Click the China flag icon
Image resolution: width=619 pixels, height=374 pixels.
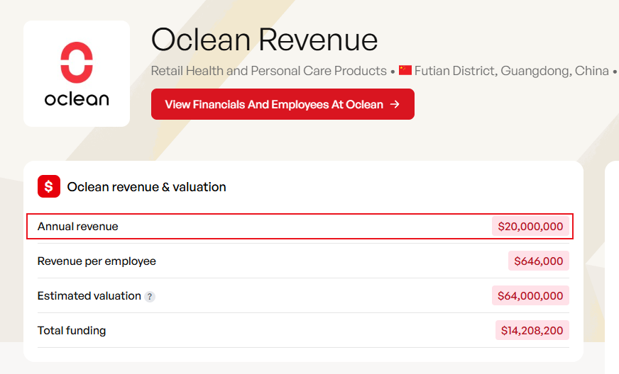405,71
